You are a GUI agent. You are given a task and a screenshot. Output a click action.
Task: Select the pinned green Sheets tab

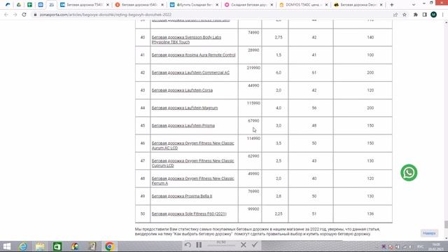click(29, 5)
